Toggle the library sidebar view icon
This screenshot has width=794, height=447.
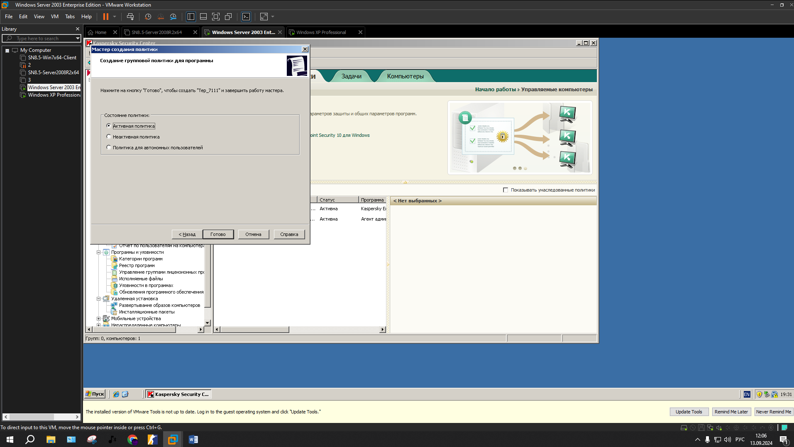point(191,17)
